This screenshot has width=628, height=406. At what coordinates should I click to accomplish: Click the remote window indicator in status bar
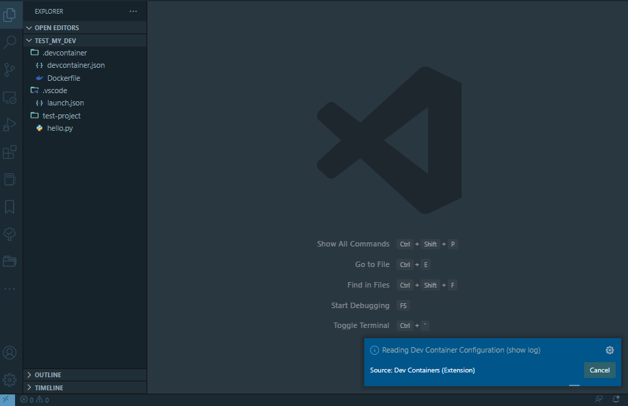pos(8,400)
